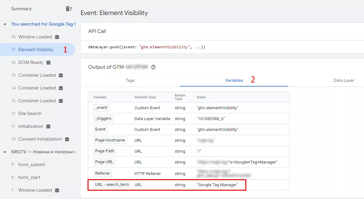The image size is (364, 199).
Task: Click the Custom Event type in _event row
Action: pyautogui.click(x=147, y=108)
